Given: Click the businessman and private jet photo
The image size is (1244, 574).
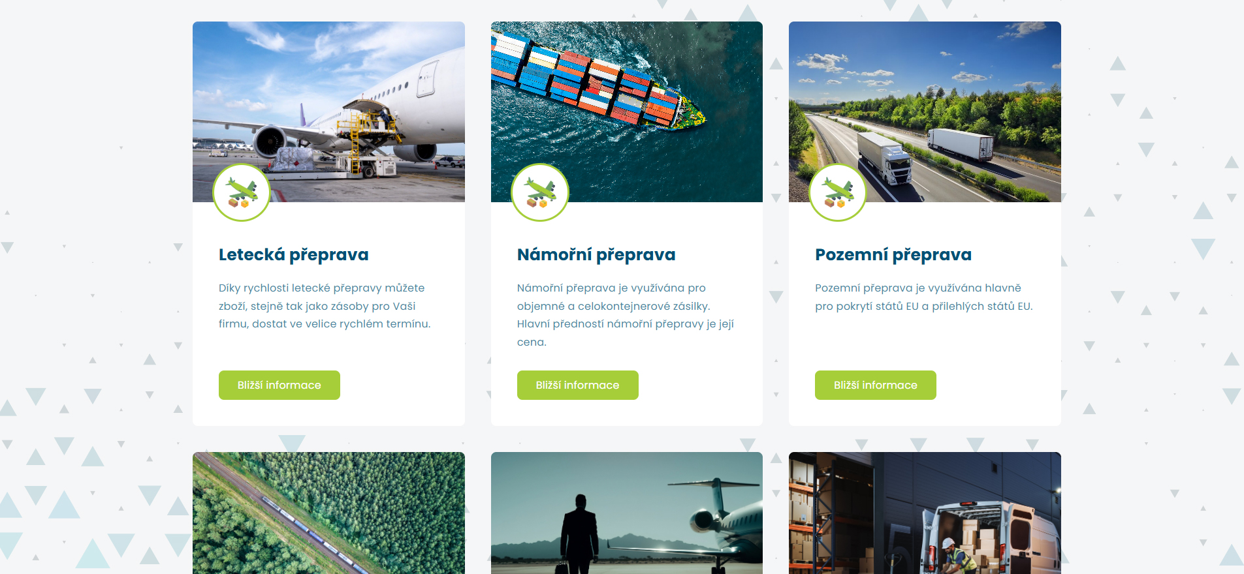Looking at the screenshot, I should tap(627, 513).
